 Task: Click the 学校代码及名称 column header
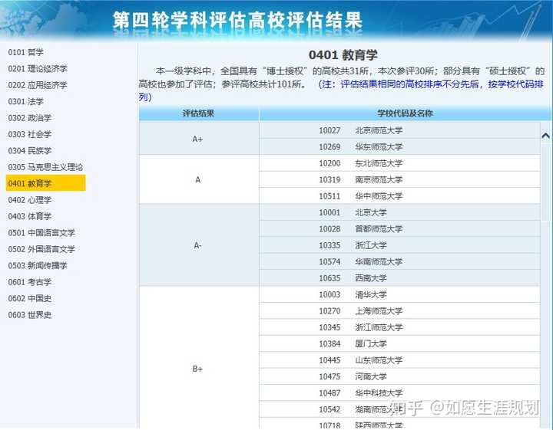(405, 113)
